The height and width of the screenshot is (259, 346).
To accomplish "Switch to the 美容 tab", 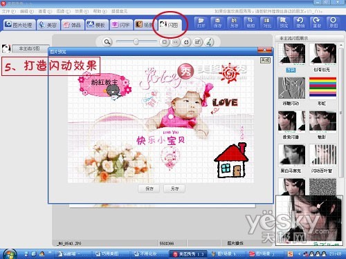I will click(x=48, y=25).
